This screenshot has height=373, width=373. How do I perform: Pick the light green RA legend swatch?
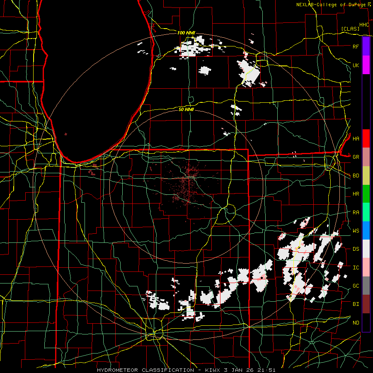point(366,212)
